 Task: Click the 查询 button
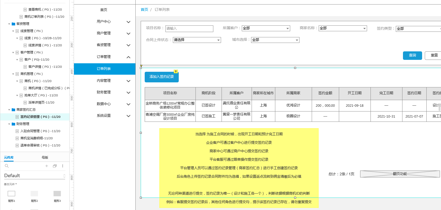(412, 55)
